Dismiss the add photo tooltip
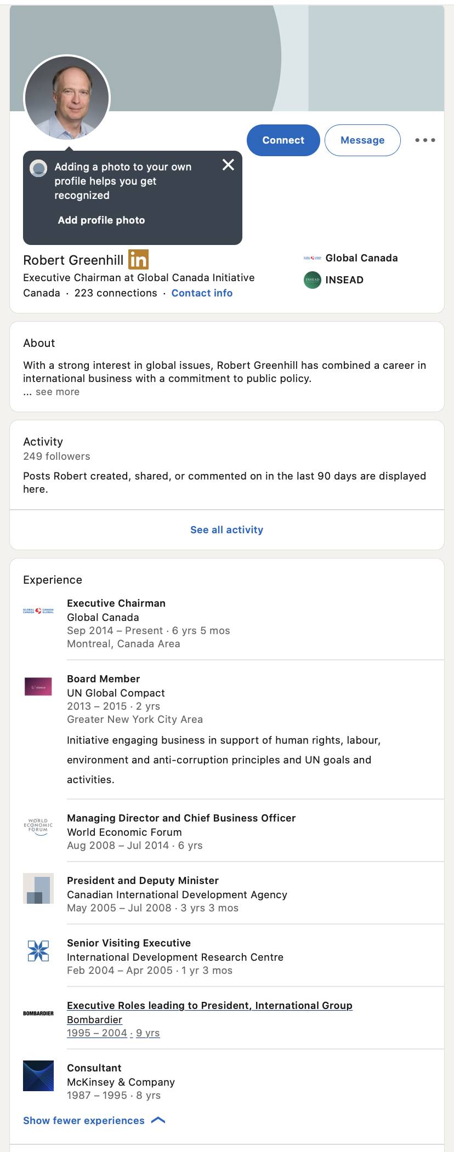454x1152 pixels. point(228,165)
